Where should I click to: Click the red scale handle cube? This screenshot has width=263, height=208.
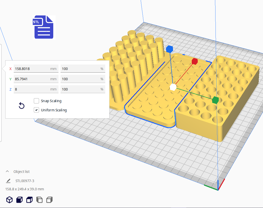194,61
